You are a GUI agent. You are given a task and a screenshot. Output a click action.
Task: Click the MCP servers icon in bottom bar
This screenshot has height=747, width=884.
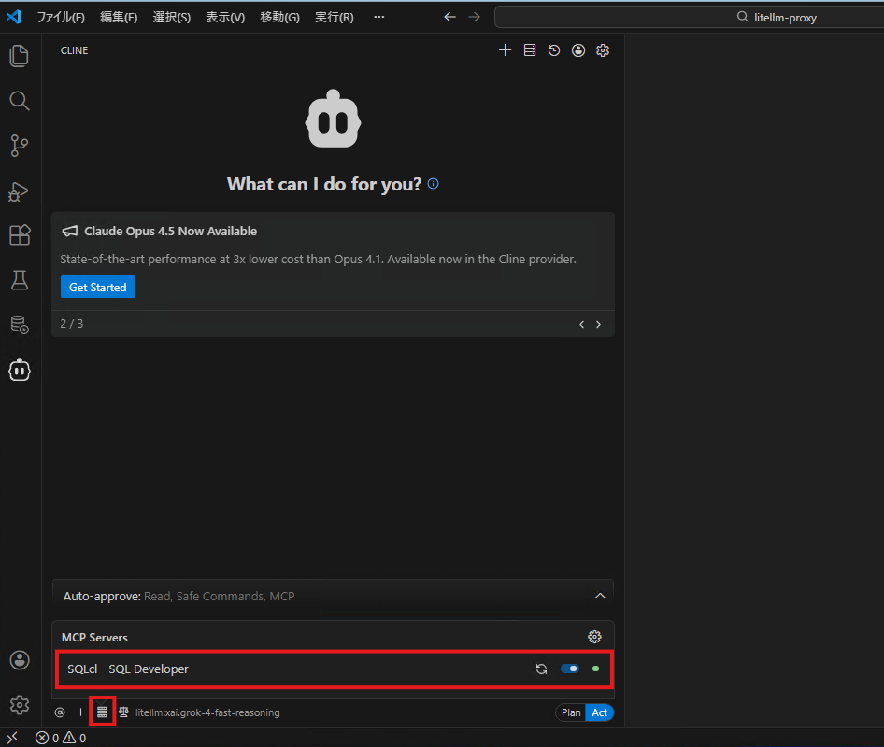click(x=102, y=712)
